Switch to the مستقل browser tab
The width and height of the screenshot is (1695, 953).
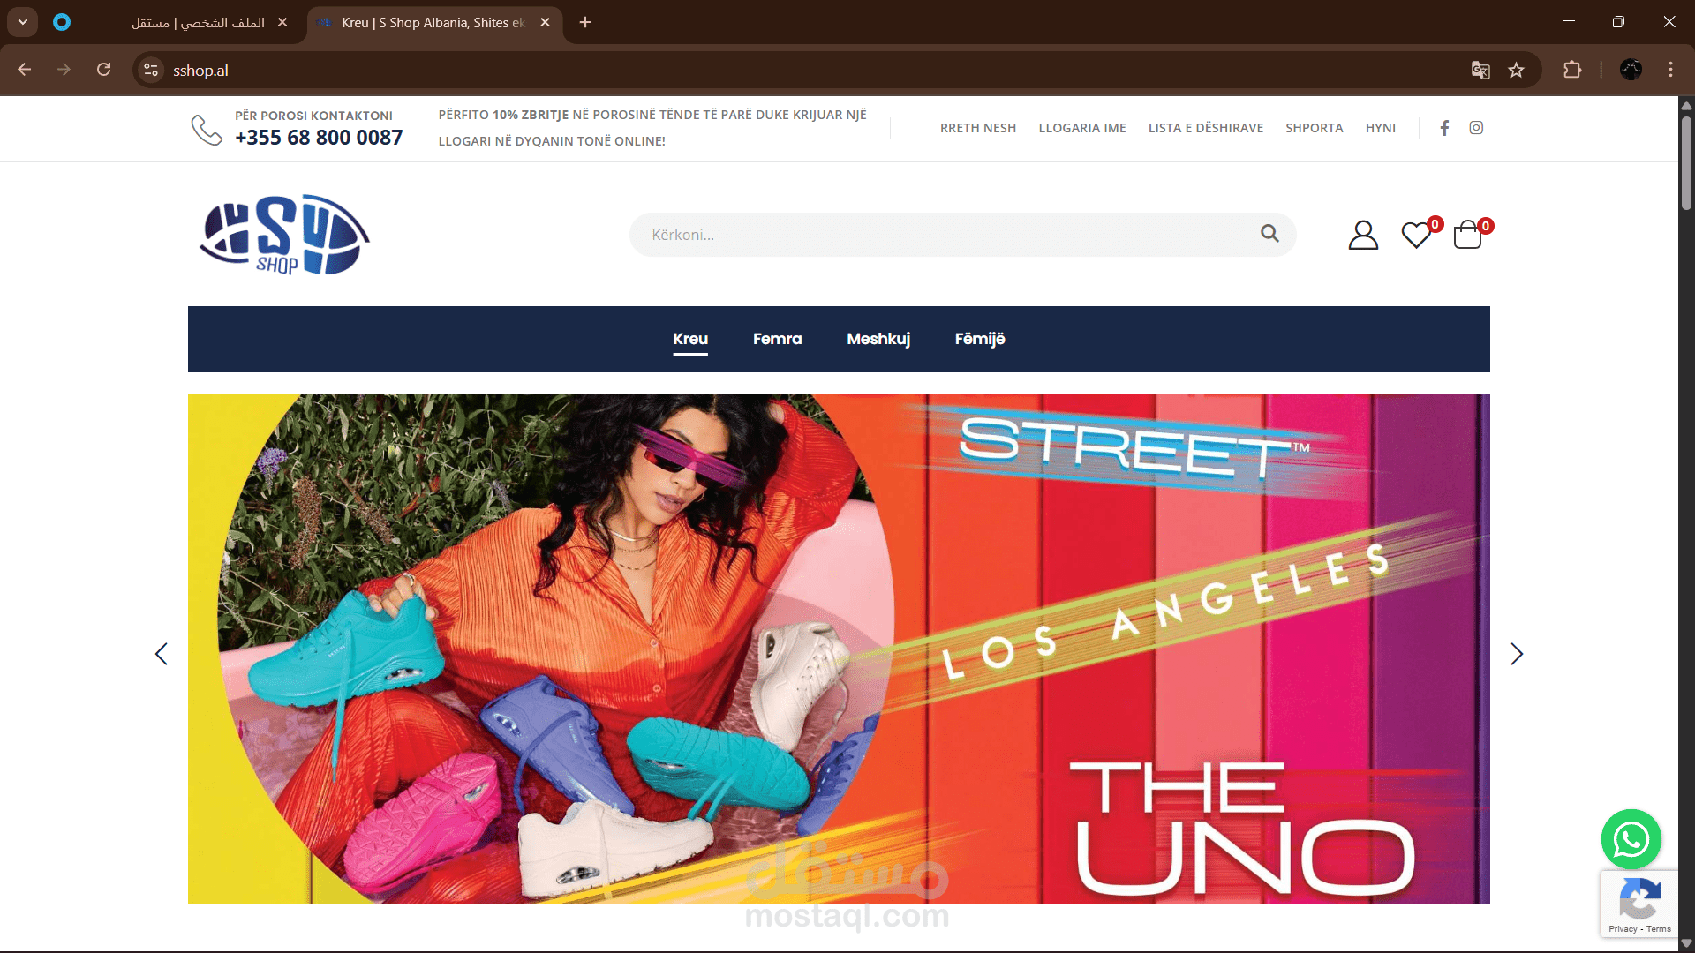pos(199,22)
